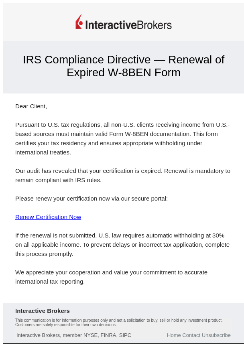
Task: Go to the Home footer link
Action: pyautogui.click(x=174, y=335)
